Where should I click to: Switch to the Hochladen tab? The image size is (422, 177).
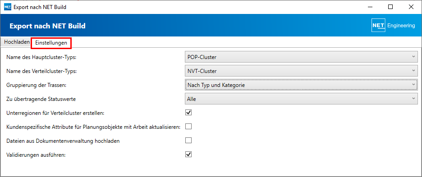17,42
